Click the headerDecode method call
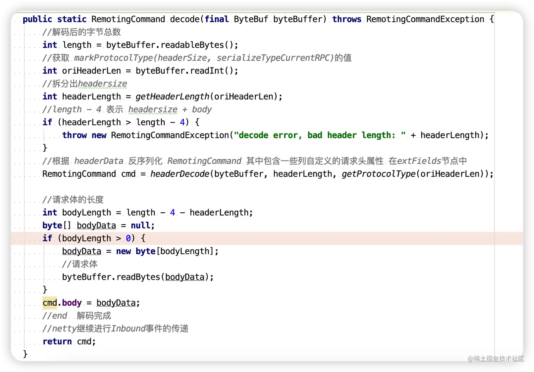This screenshot has width=534, height=372. pyautogui.click(x=180, y=174)
